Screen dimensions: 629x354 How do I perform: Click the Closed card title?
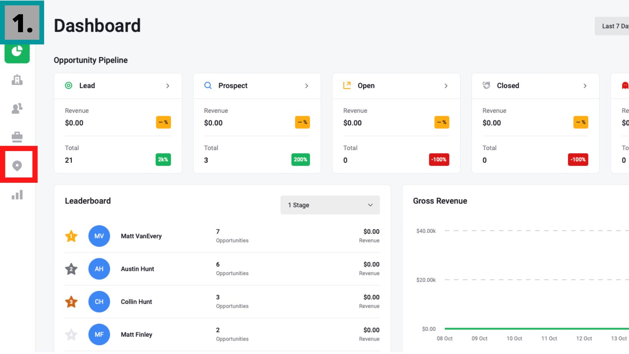[508, 85]
